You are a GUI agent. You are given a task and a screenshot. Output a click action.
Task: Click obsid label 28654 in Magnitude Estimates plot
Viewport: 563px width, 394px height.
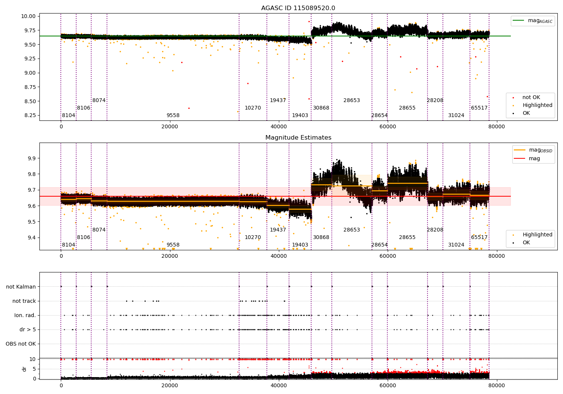(x=379, y=245)
